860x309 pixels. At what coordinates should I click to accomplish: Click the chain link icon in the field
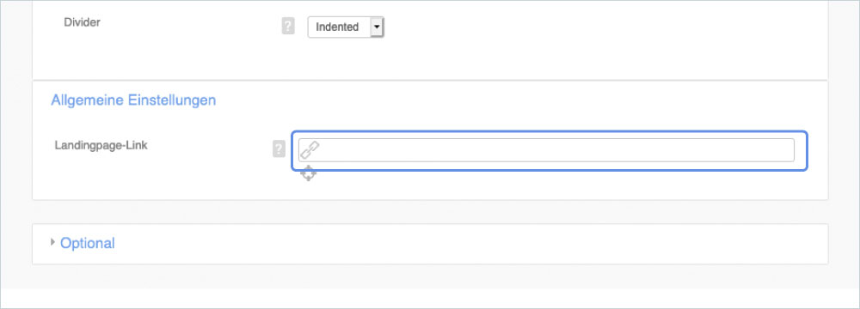pyautogui.click(x=310, y=150)
